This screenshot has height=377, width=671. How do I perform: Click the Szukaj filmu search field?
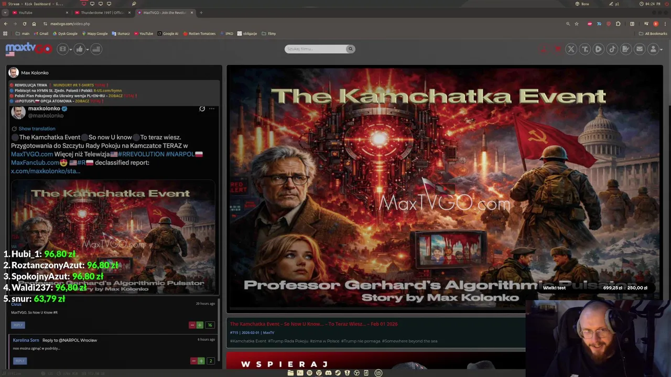(x=316, y=49)
